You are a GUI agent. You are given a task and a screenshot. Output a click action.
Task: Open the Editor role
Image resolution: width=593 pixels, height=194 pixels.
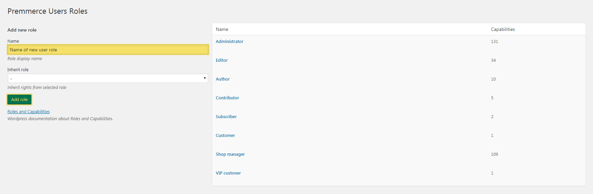222,60
